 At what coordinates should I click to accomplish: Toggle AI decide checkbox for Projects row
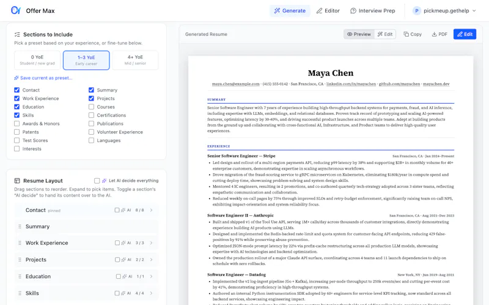(117, 260)
